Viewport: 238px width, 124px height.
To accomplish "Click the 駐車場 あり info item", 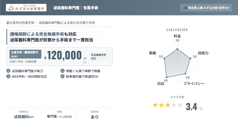I will pyautogui.click(x=95, y=115).
